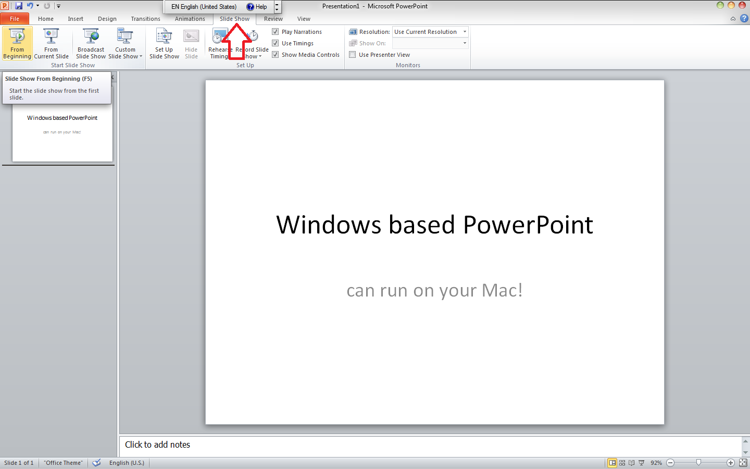Open the File tab

(15, 19)
